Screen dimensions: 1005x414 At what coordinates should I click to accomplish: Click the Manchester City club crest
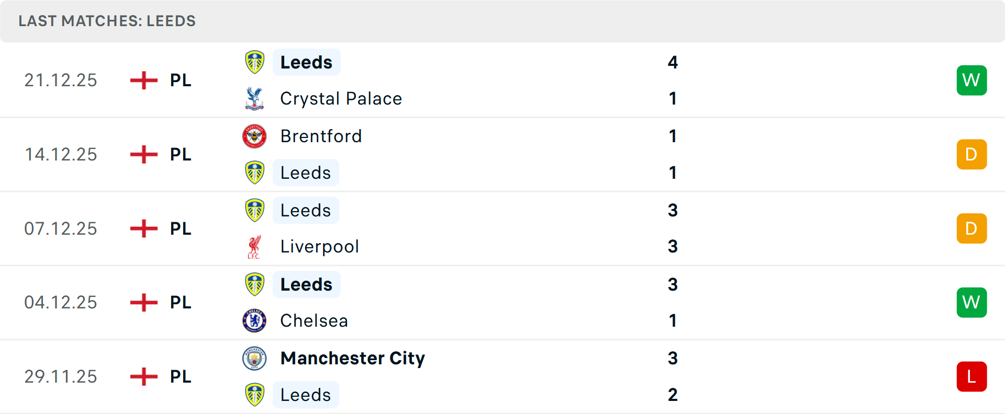point(254,359)
